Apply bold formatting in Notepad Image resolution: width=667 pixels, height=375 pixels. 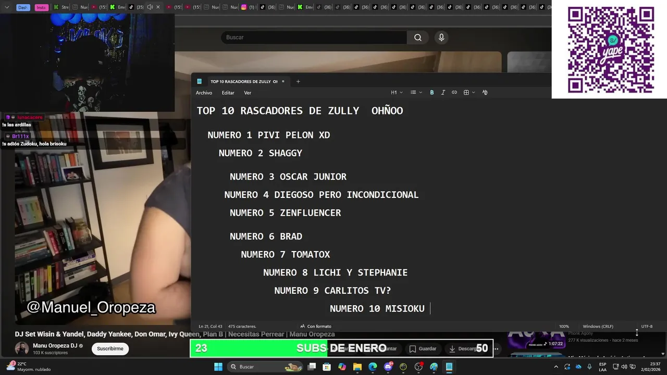click(431, 92)
